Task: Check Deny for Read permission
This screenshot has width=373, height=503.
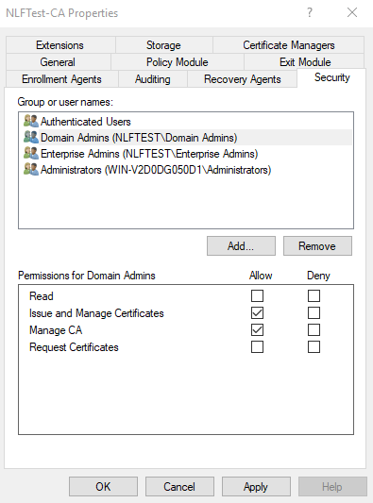Action: click(314, 295)
